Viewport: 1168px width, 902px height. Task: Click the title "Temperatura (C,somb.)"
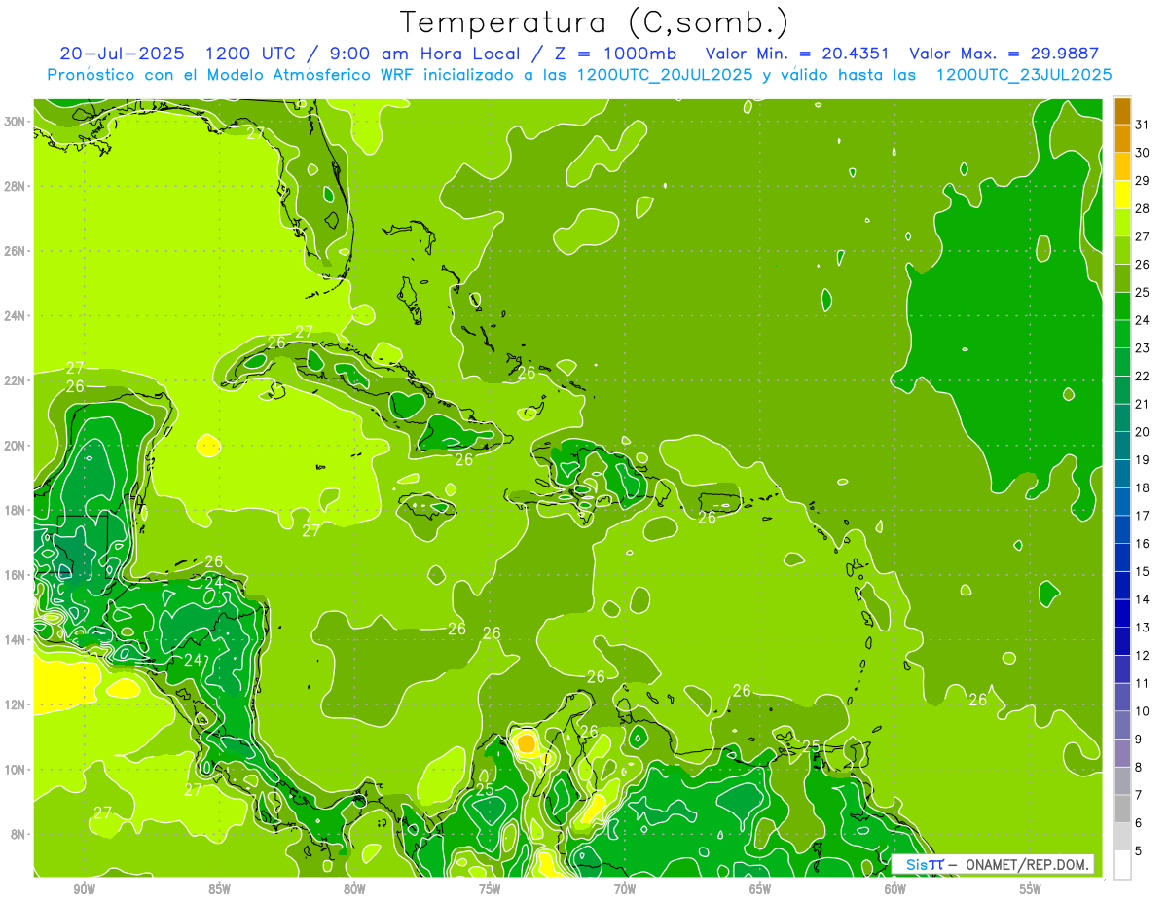pyautogui.click(x=594, y=23)
